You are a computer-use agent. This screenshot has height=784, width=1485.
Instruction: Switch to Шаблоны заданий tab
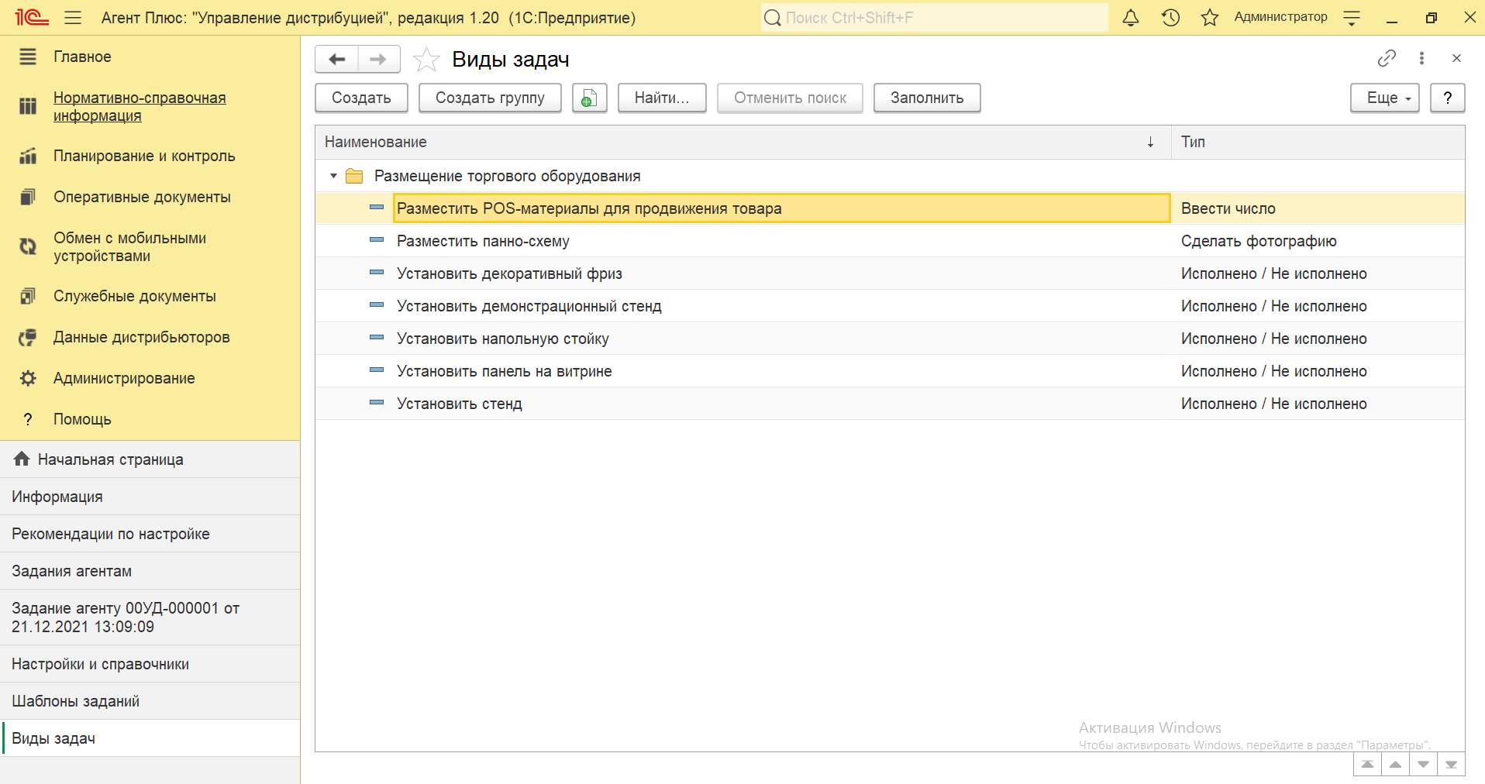(x=76, y=701)
